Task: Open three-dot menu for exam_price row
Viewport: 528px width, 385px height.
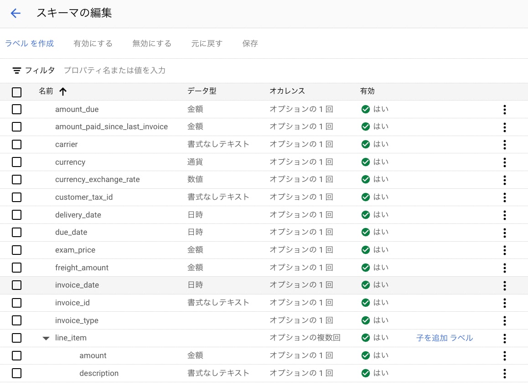Action: (504, 250)
